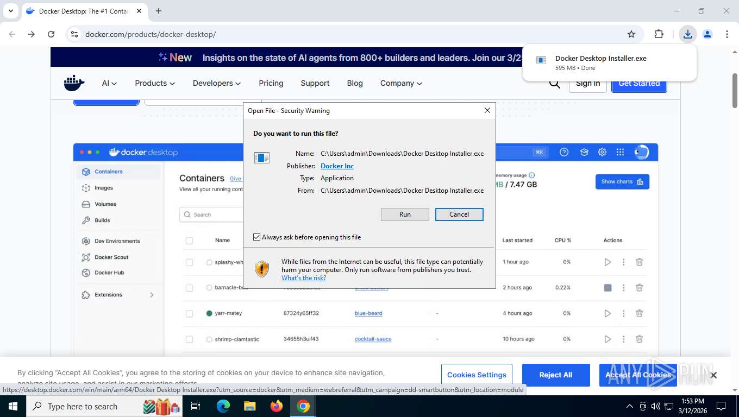The image size is (739, 417).
Task: Open the Blog page
Action: point(355,83)
